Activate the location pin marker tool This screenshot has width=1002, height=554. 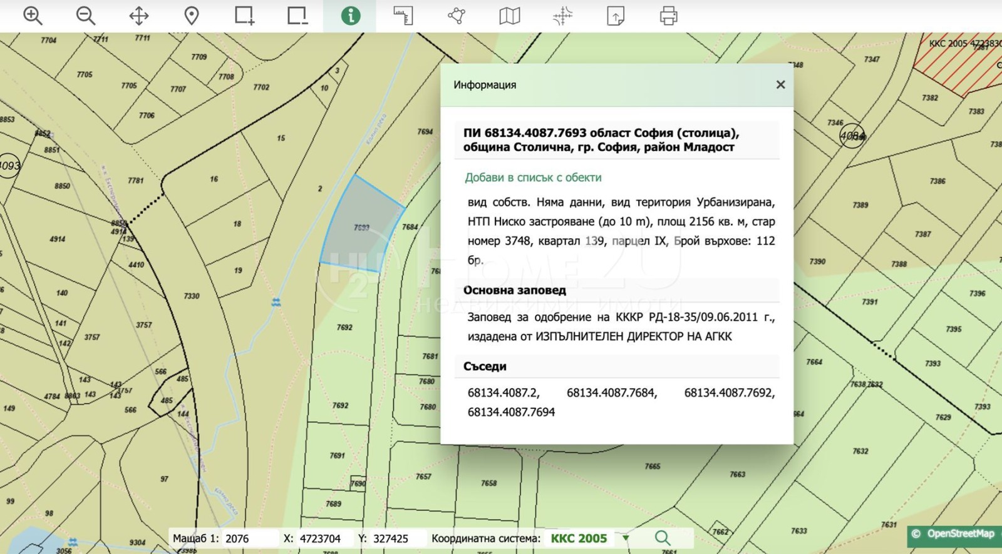tap(192, 16)
